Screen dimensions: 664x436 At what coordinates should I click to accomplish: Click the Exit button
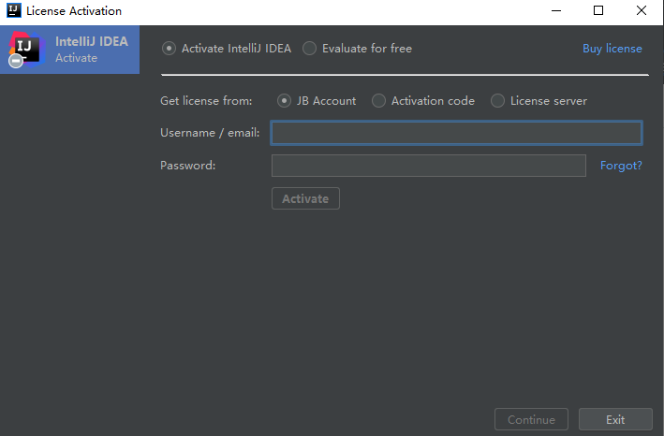point(615,419)
